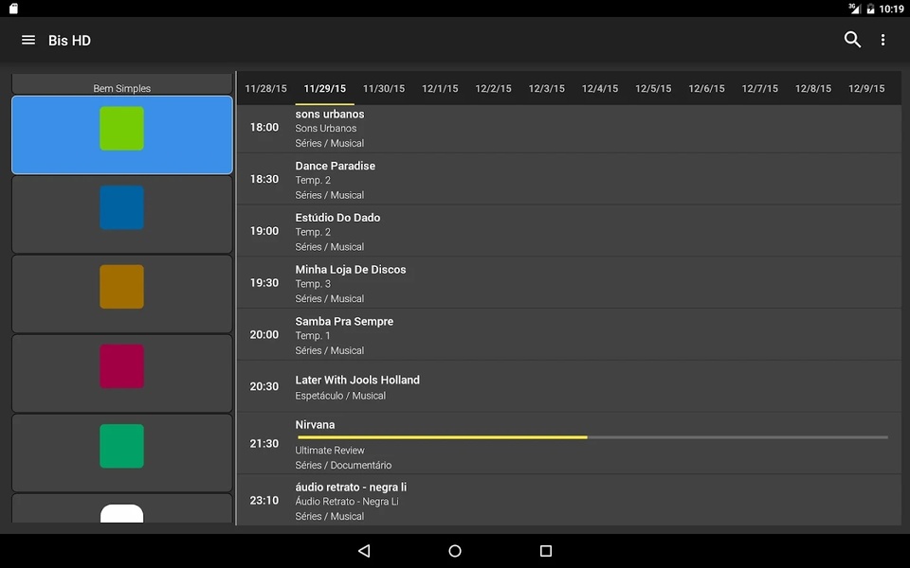Switch to the 12/6/15 date tab
The image size is (910, 568).
(706, 89)
